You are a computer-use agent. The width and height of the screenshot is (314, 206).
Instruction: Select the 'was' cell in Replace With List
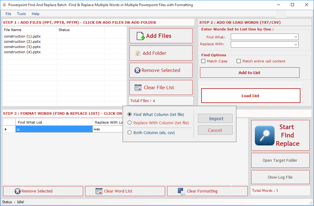pyautogui.click(x=108, y=129)
